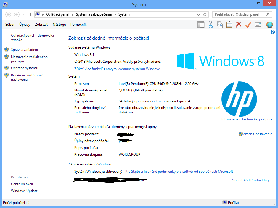
Task: Click the Copy toolbar icon
Action: 220,25
